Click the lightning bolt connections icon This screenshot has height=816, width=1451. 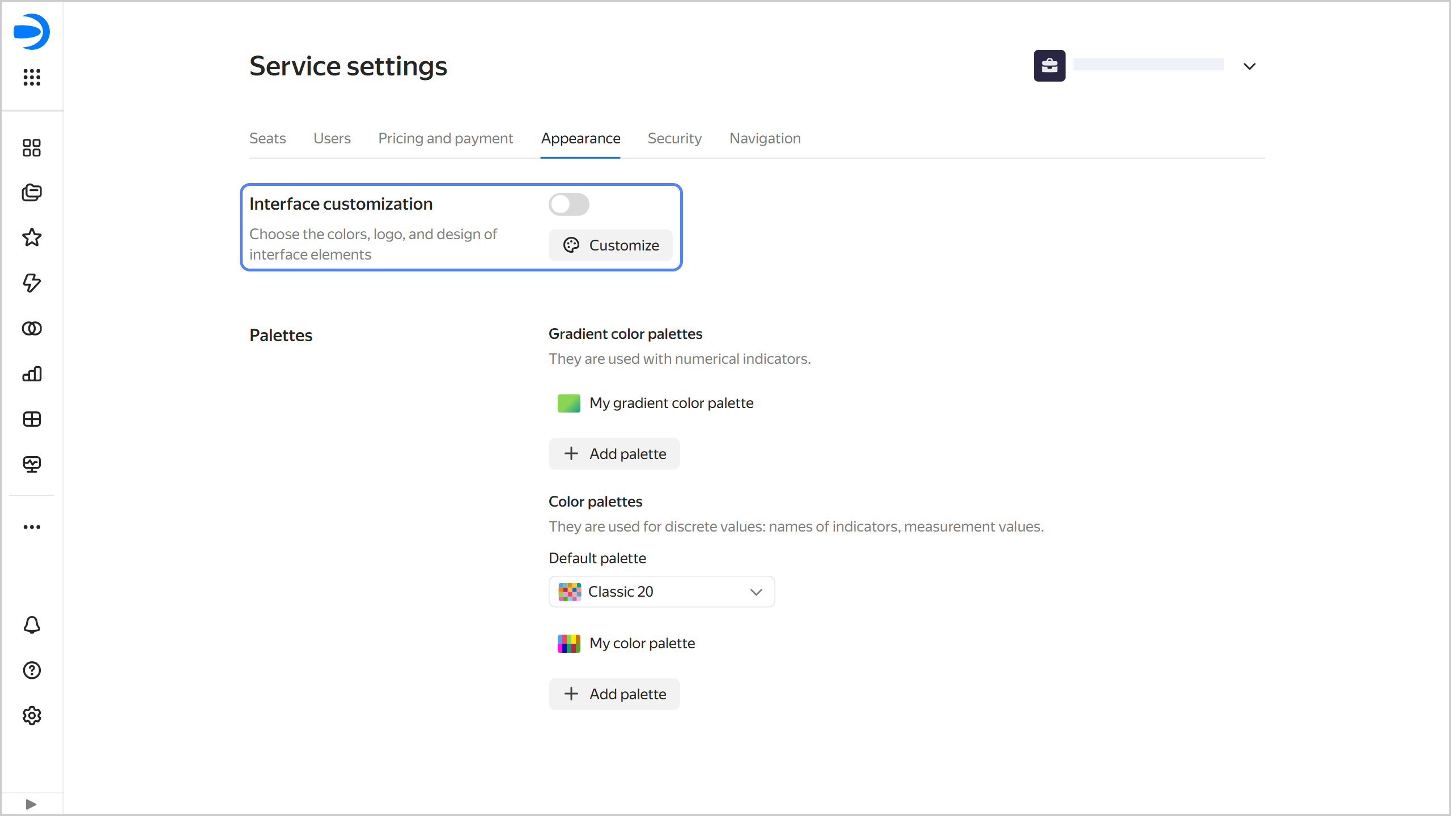[x=32, y=283]
